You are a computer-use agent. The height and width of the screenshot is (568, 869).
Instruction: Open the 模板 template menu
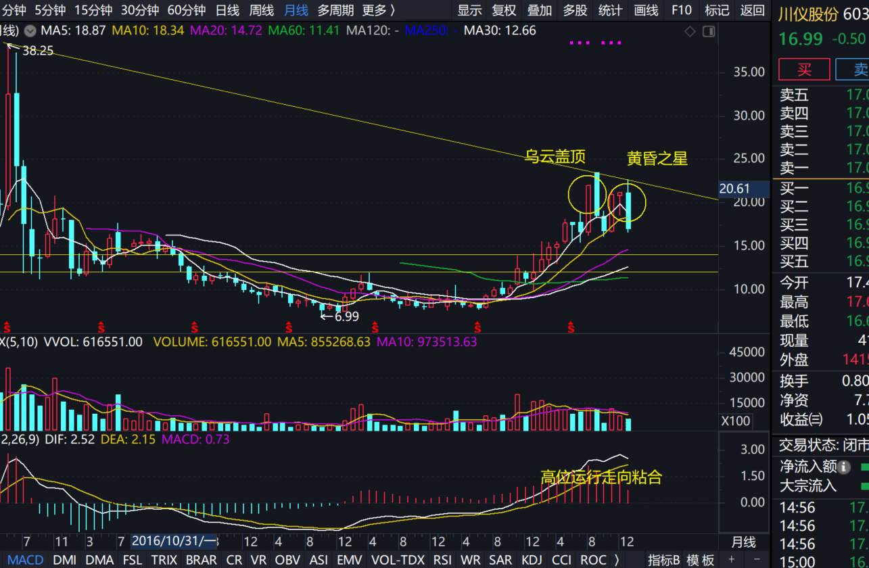[x=701, y=560]
